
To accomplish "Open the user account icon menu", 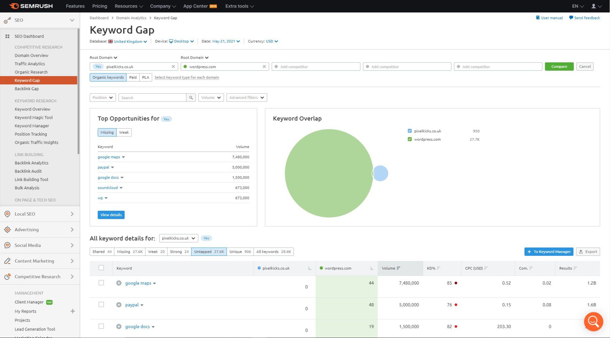I will pos(596,6).
